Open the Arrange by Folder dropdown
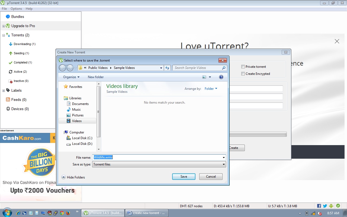 (211, 89)
